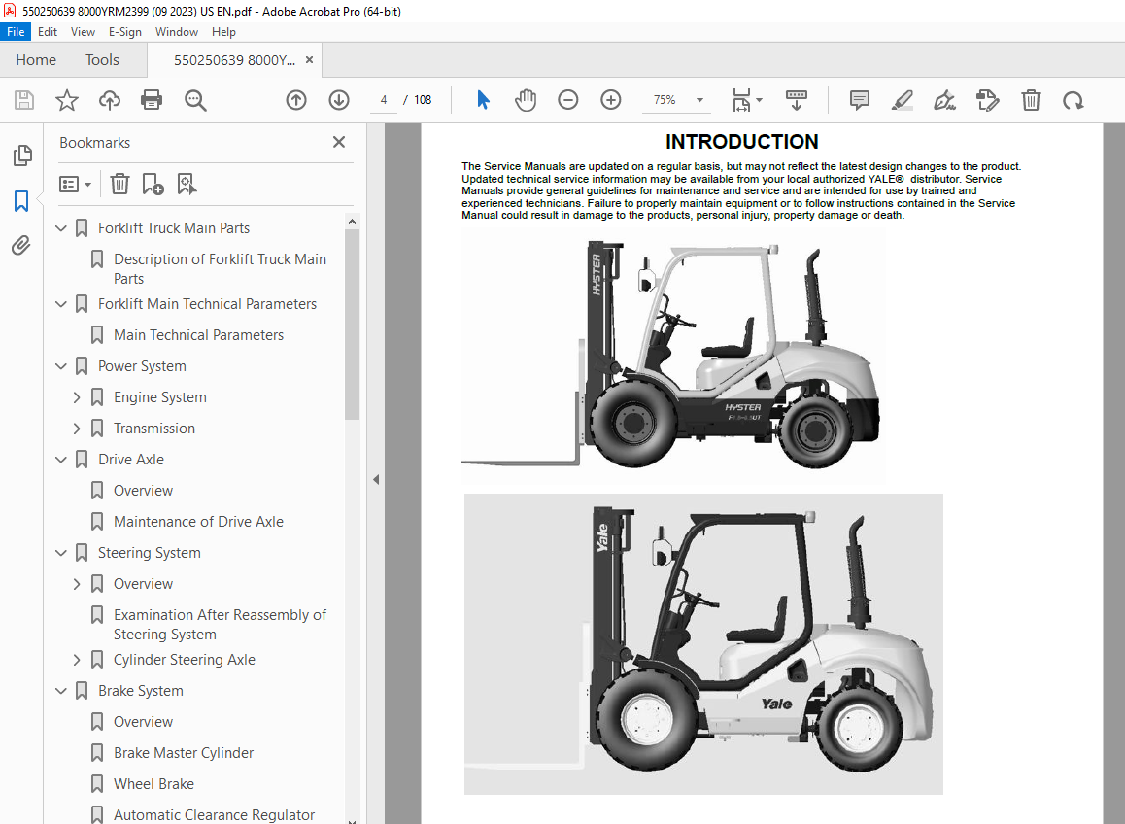Close the Bookmarks panel
The image size is (1125, 824).
(339, 142)
